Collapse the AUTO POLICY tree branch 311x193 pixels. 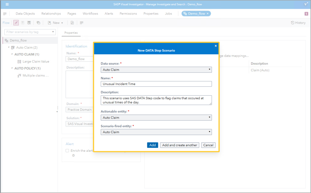point(12,68)
